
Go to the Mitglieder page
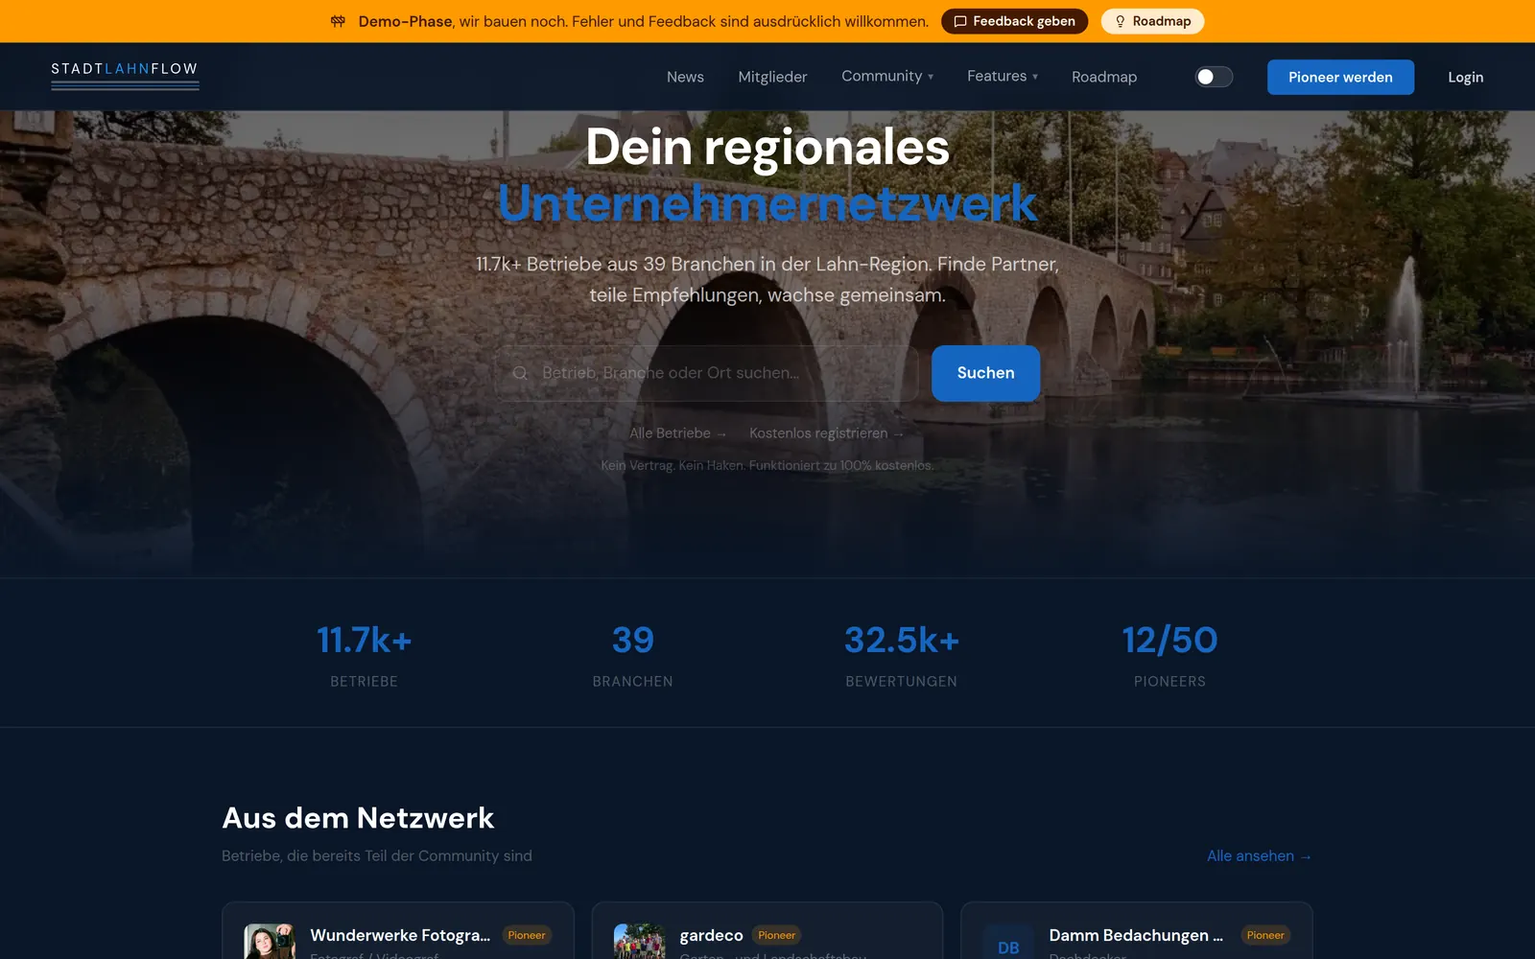tap(772, 77)
